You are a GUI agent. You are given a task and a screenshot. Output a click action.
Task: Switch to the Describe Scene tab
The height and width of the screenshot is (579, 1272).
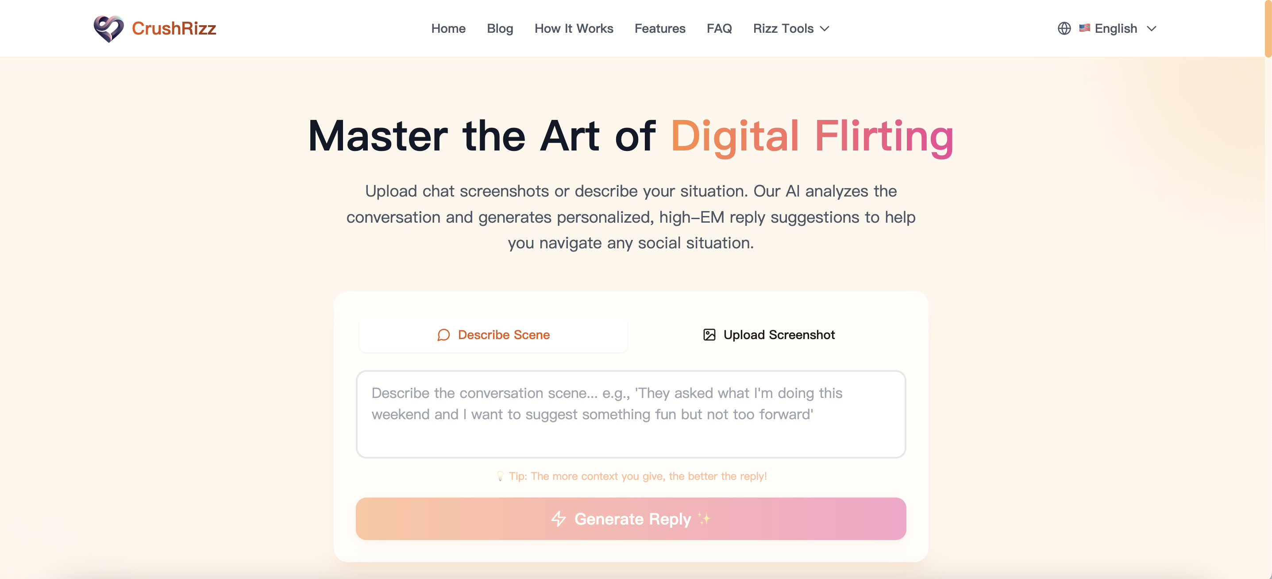tap(493, 335)
